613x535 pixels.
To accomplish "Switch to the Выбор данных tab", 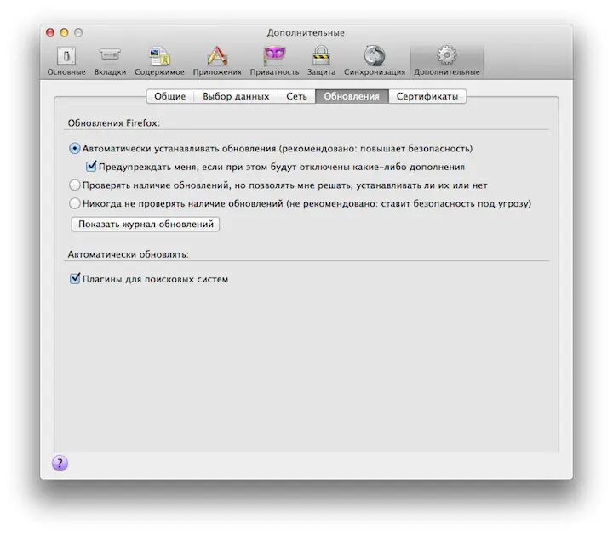I will [236, 96].
